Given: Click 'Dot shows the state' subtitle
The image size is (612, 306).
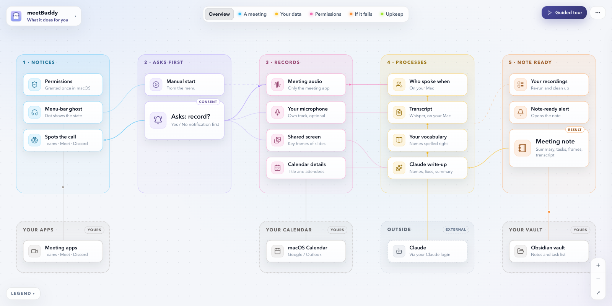Looking at the screenshot, I should 63,116.
